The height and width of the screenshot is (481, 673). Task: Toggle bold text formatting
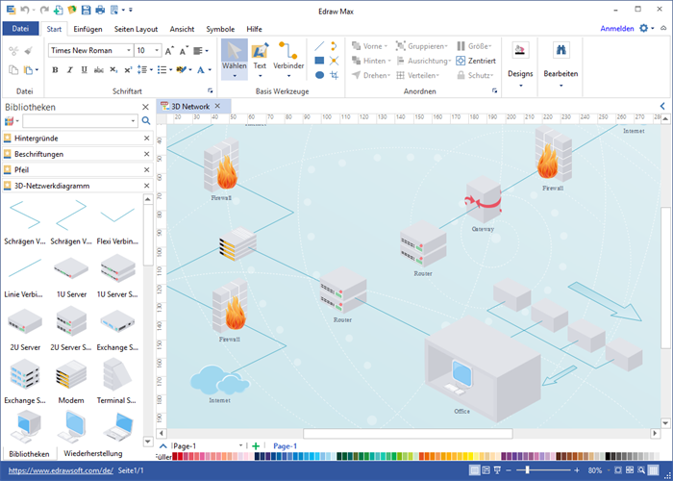(54, 70)
